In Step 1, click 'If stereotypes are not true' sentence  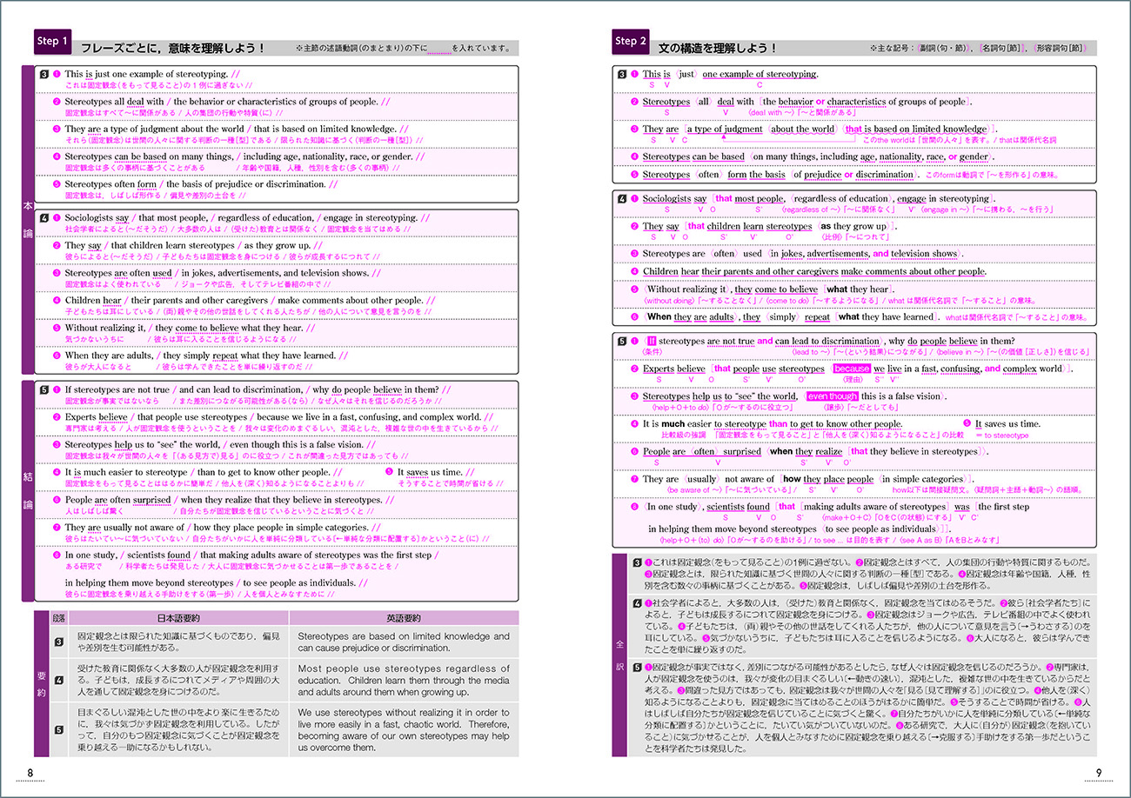point(258,389)
